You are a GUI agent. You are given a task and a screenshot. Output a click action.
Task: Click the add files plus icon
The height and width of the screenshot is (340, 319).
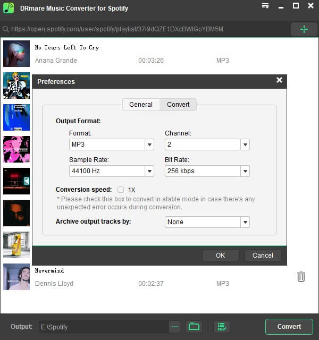(x=304, y=29)
